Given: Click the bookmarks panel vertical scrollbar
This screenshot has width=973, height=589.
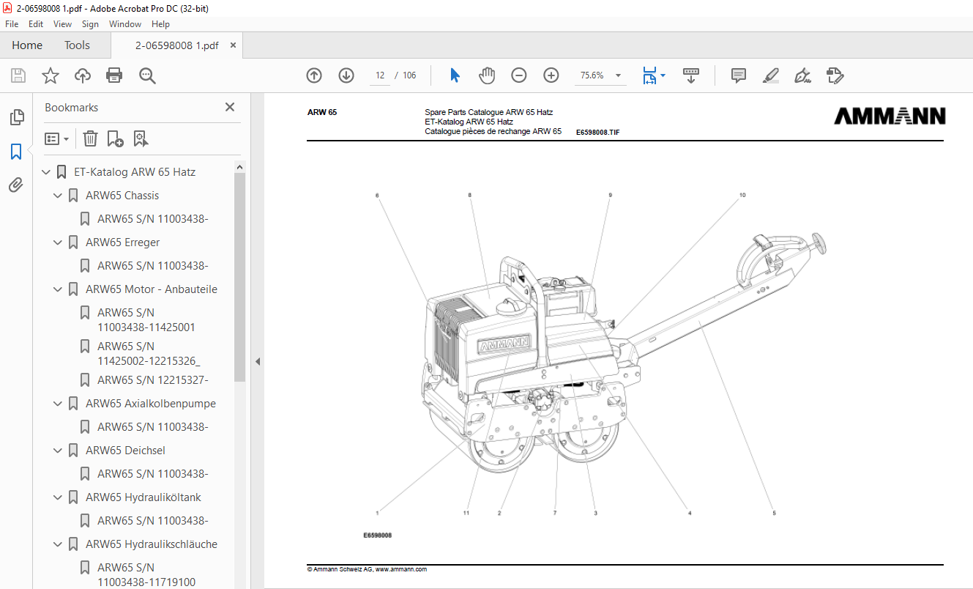Looking at the screenshot, I should [239, 276].
